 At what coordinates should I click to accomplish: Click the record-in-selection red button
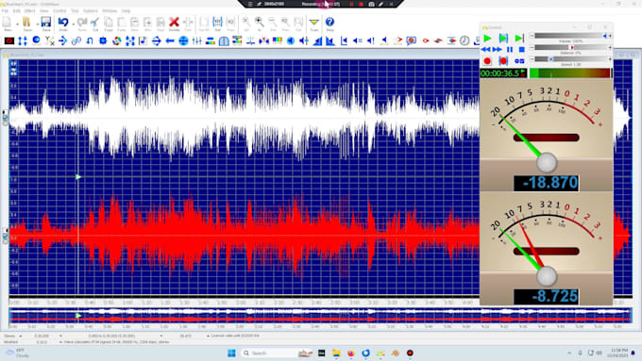[503, 61]
